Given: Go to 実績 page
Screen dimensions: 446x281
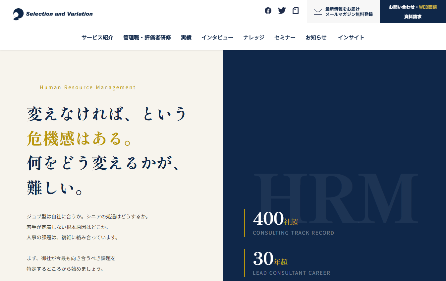Looking at the screenshot, I should (186, 37).
